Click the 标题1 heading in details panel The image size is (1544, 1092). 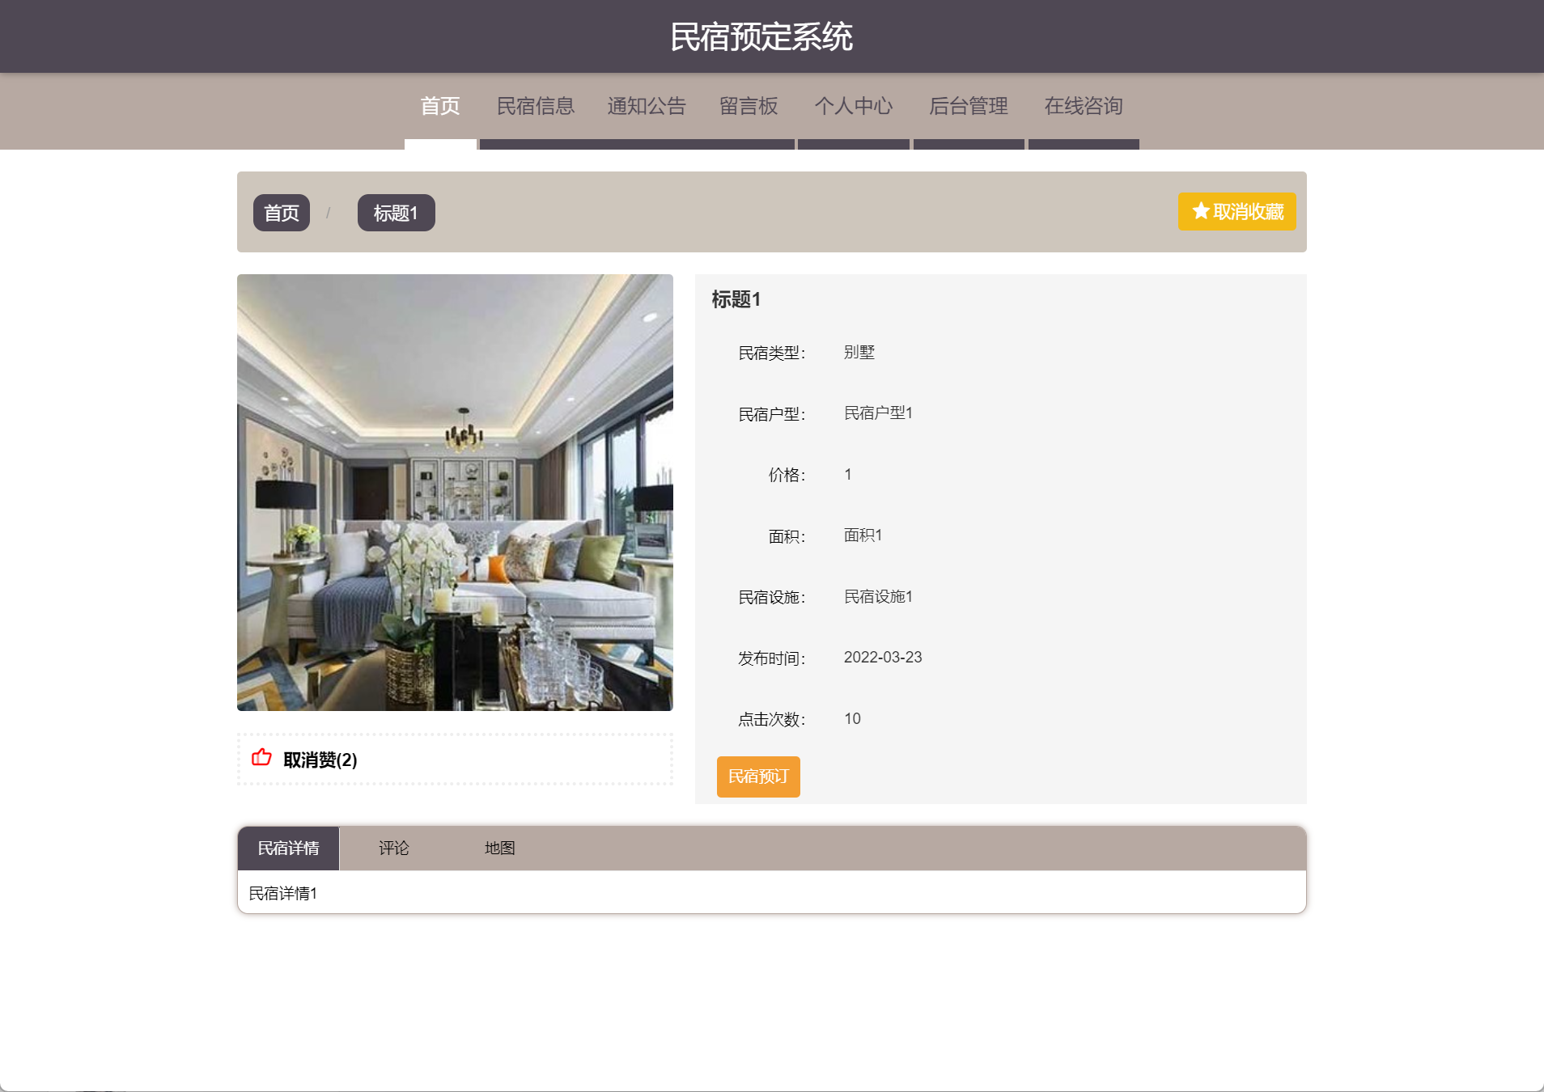736,299
